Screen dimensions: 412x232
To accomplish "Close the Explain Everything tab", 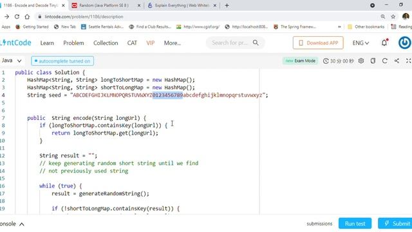I will pyautogui.click(x=214, y=5).
